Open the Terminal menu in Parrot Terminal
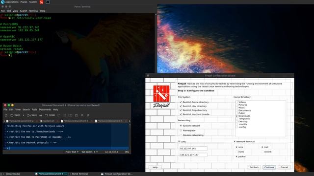 coord(33,11)
